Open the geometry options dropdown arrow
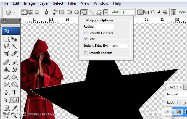The width and height of the screenshot is (187, 119). (106, 12)
